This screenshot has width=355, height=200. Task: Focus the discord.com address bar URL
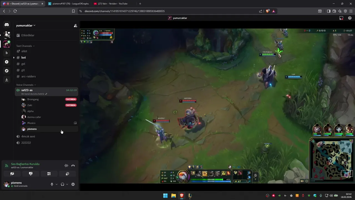click(125, 11)
